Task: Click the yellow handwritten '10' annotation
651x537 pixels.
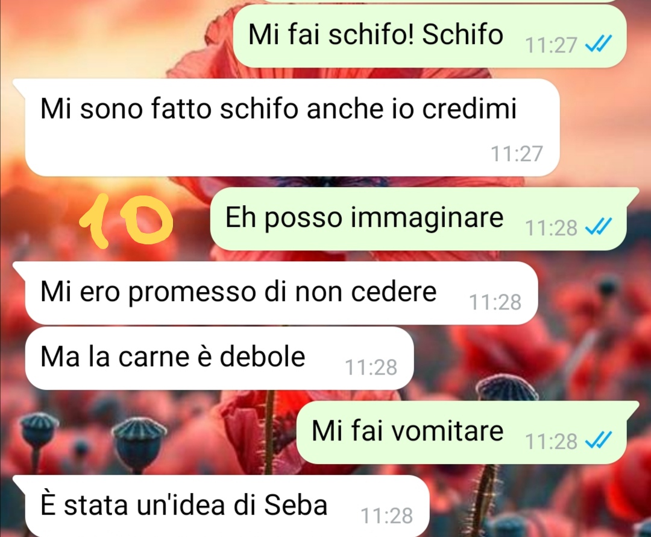Action: point(125,220)
